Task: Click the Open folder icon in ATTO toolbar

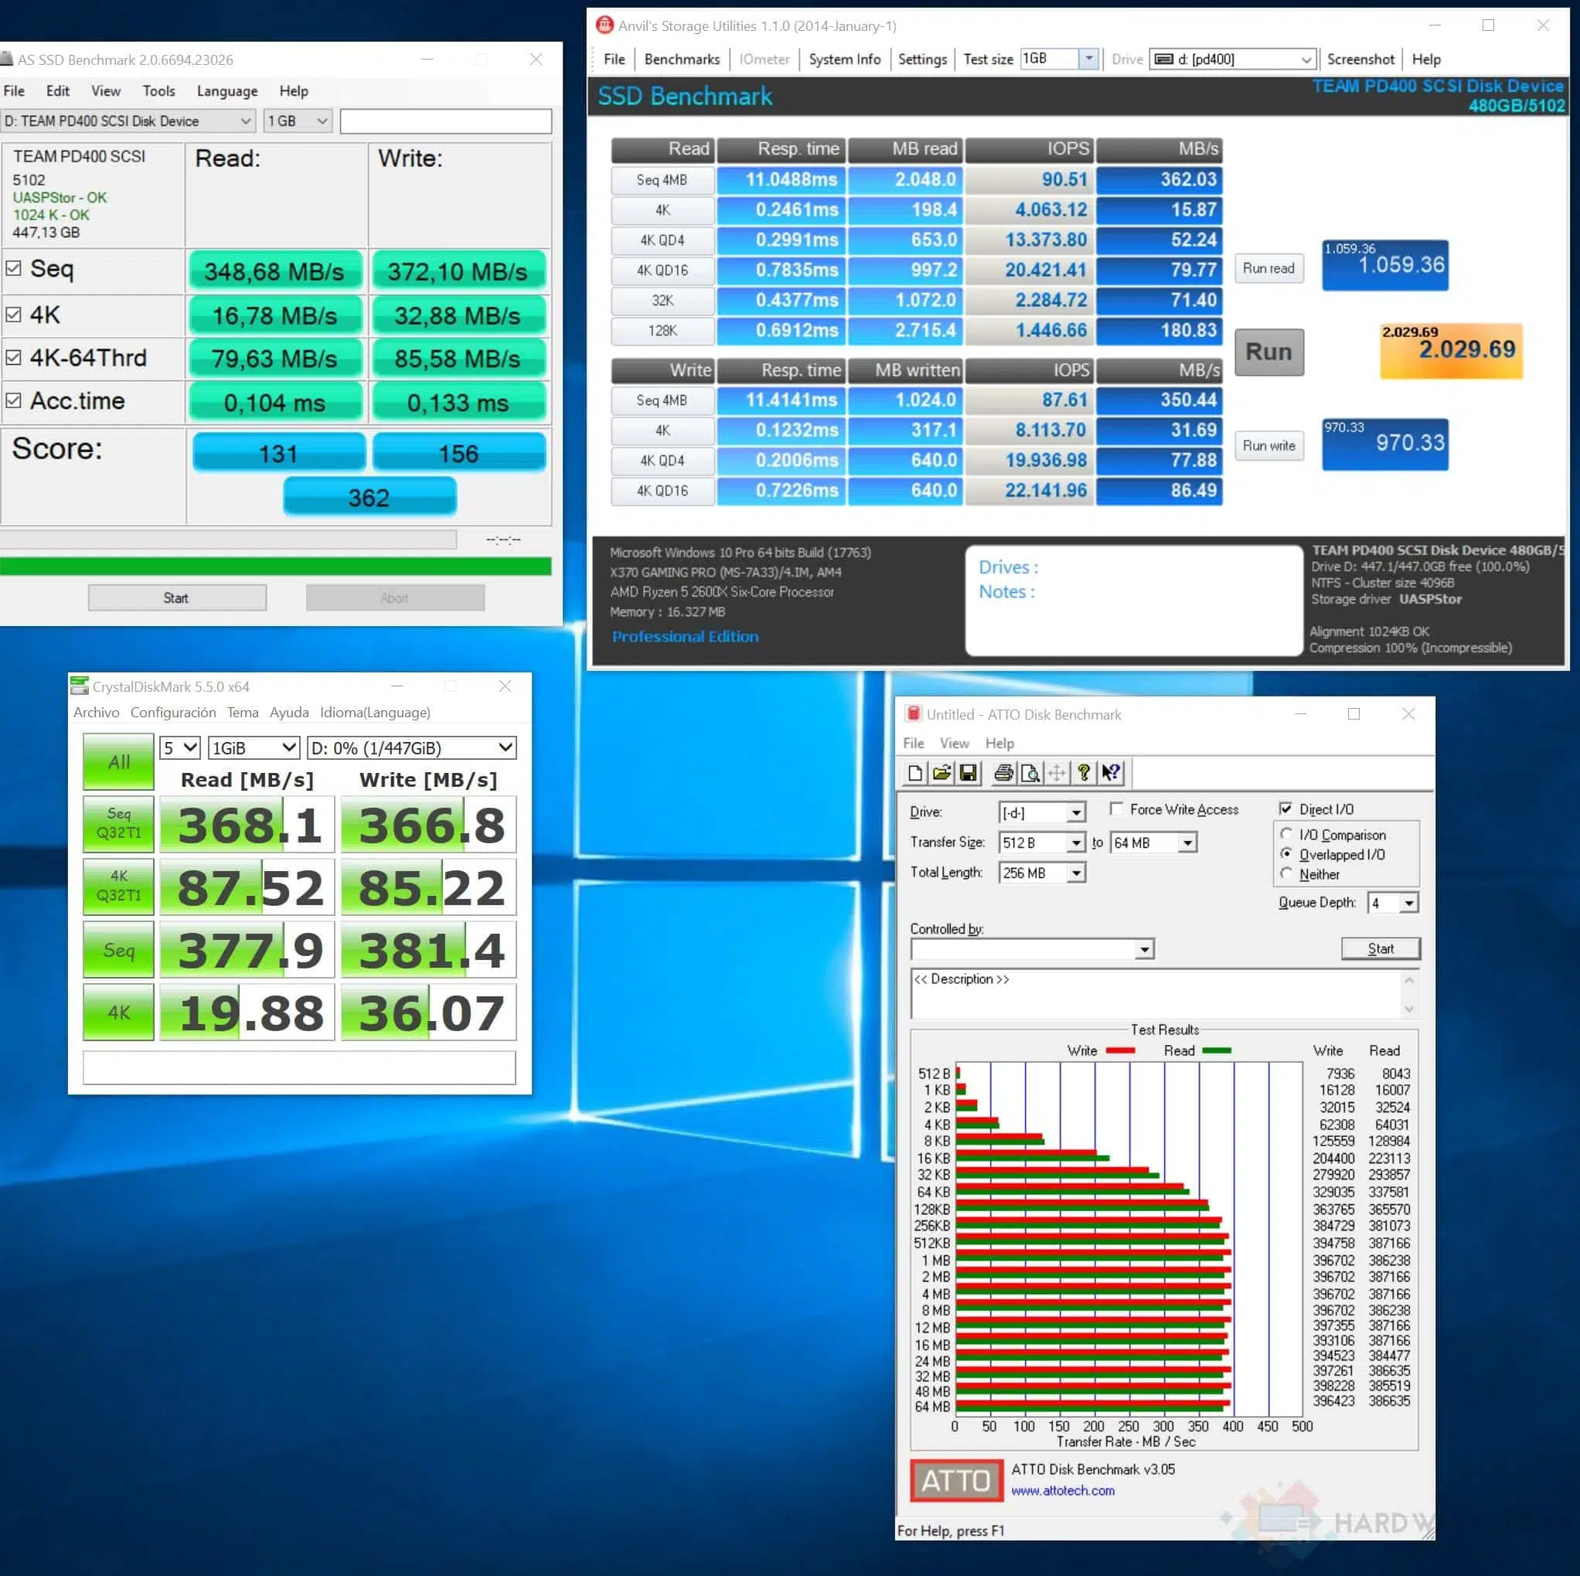Action: pyautogui.click(x=942, y=773)
